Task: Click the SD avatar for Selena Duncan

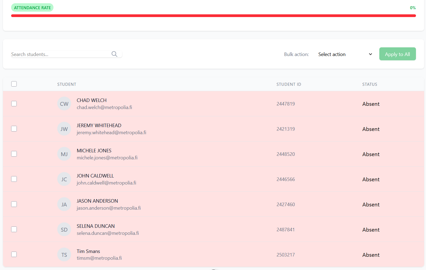Action: pos(64,230)
